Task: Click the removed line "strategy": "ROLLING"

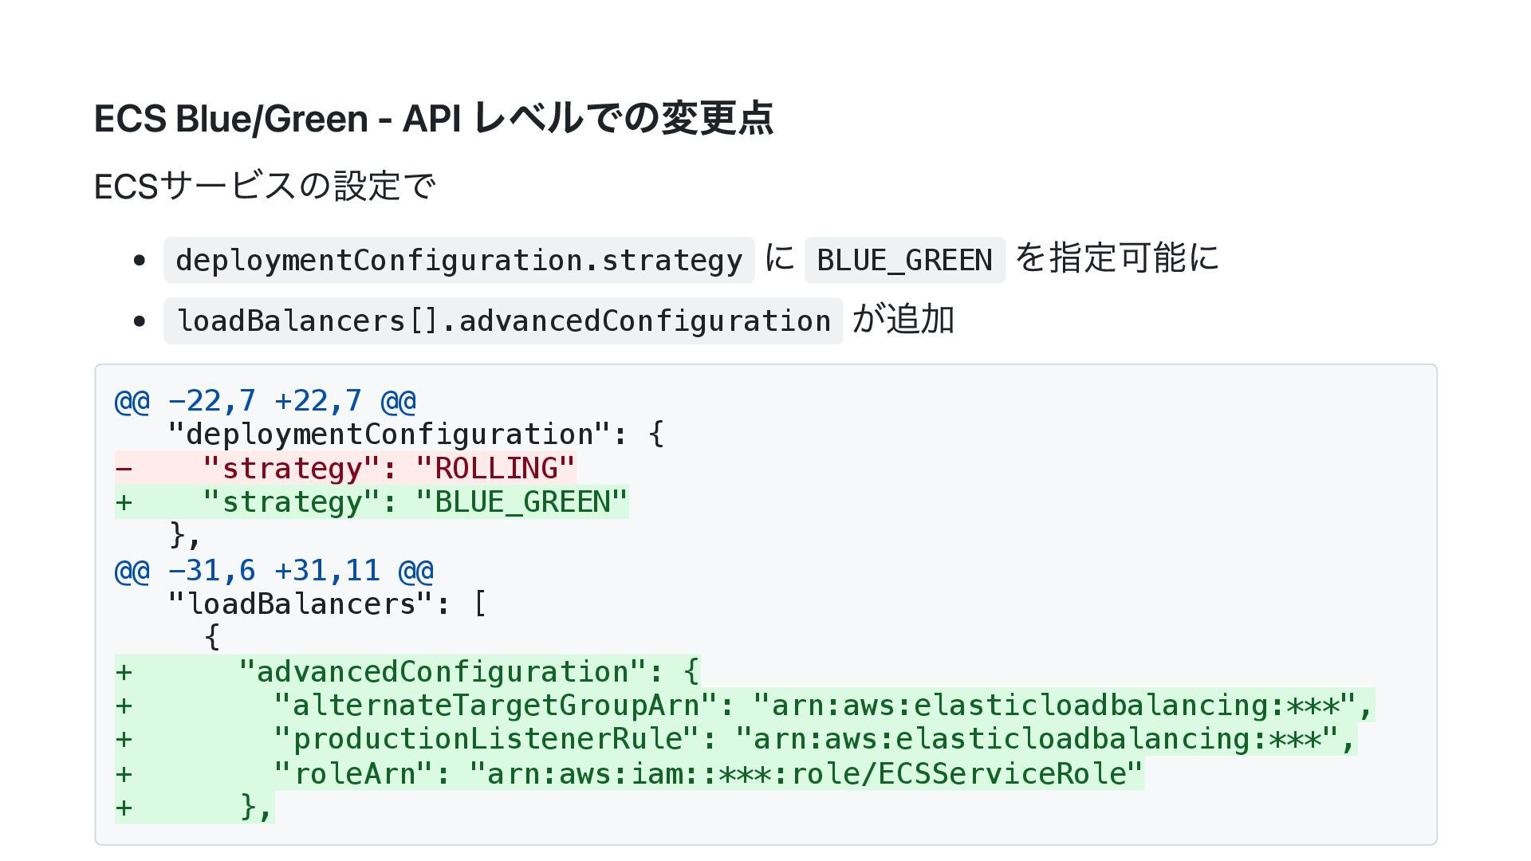Action: 345,468
